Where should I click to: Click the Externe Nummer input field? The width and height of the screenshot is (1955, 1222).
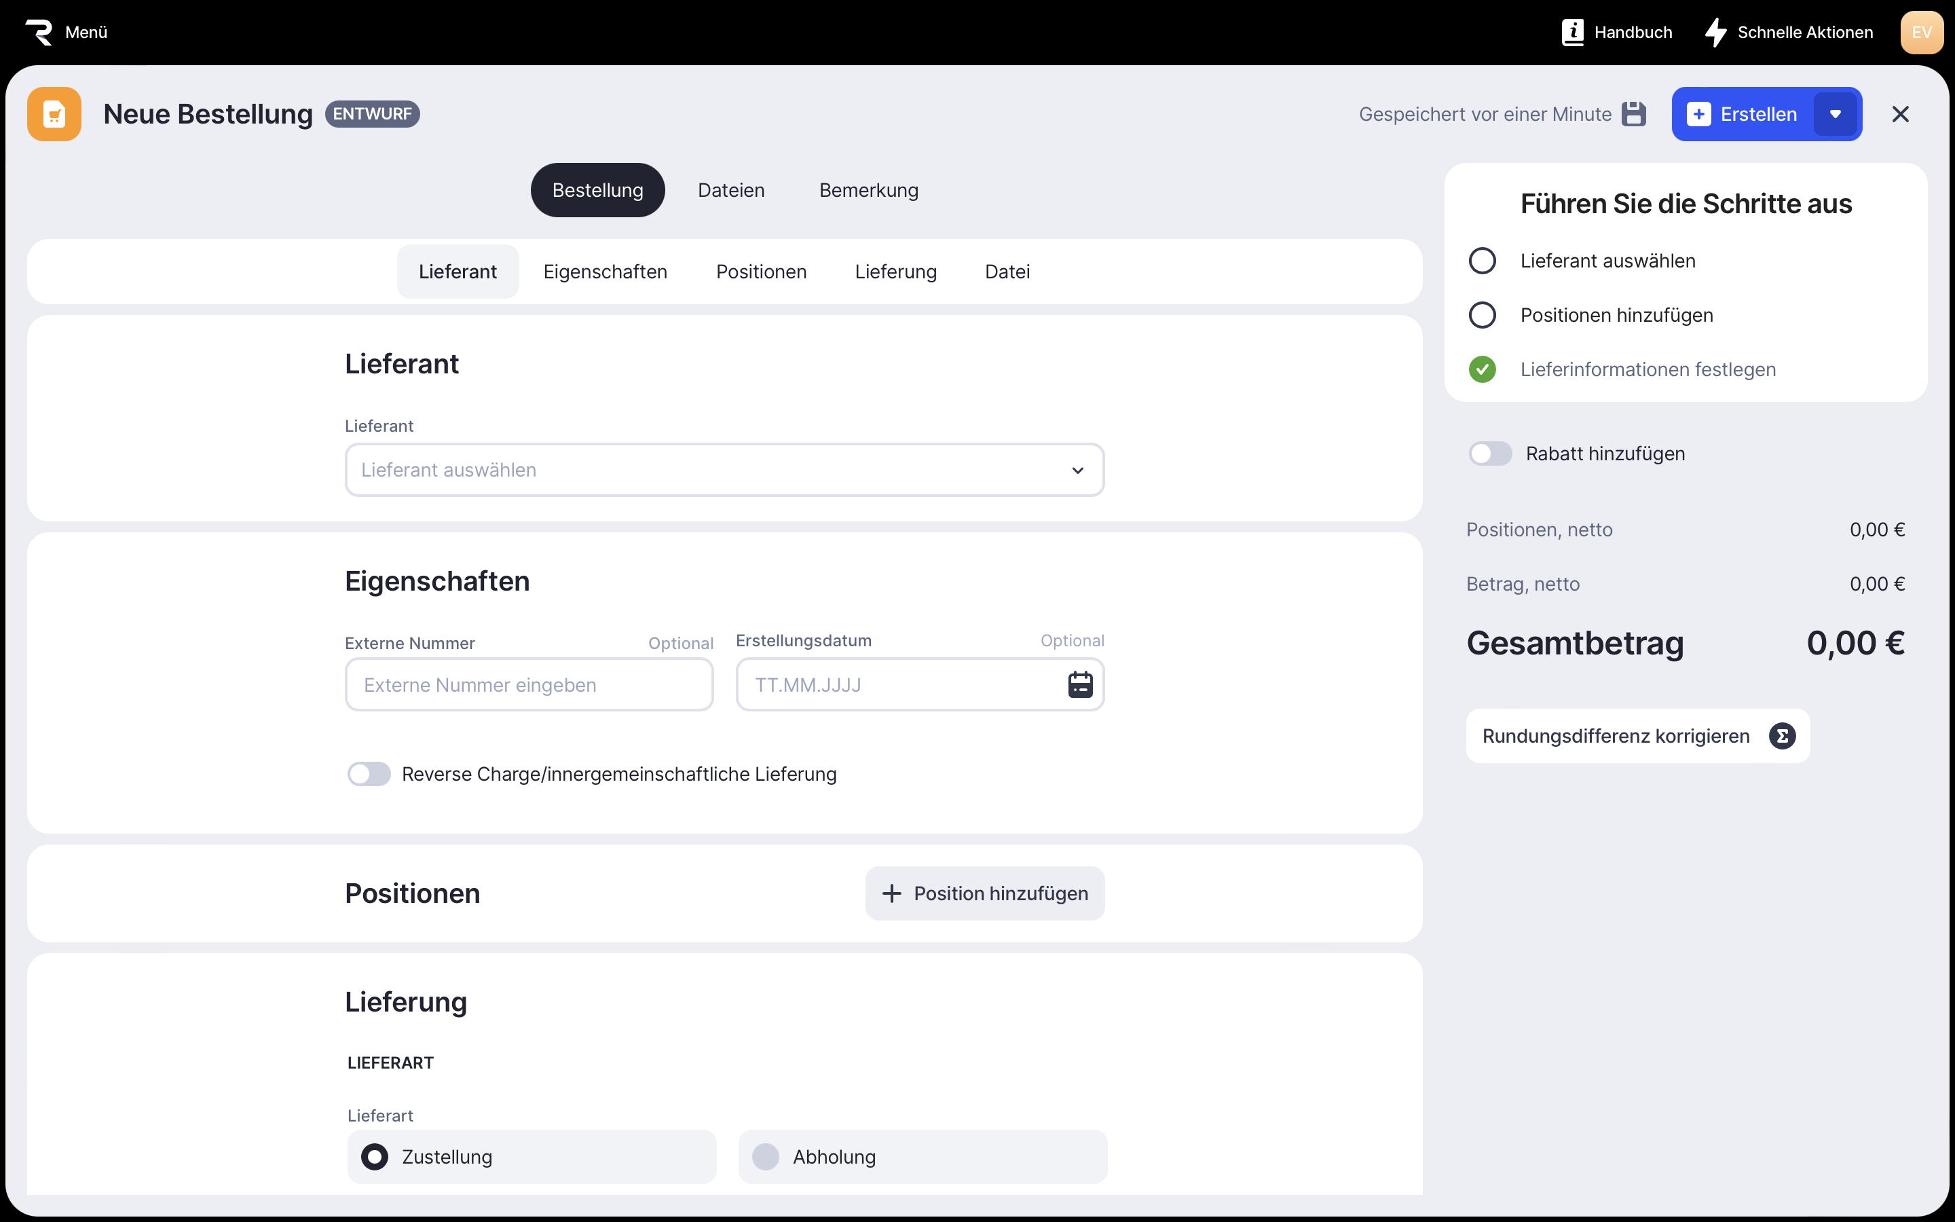528,684
